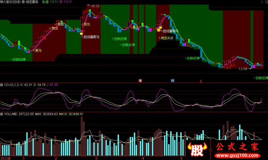Click the 增 event marker
268x160 pixels.
click(x=140, y=81)
